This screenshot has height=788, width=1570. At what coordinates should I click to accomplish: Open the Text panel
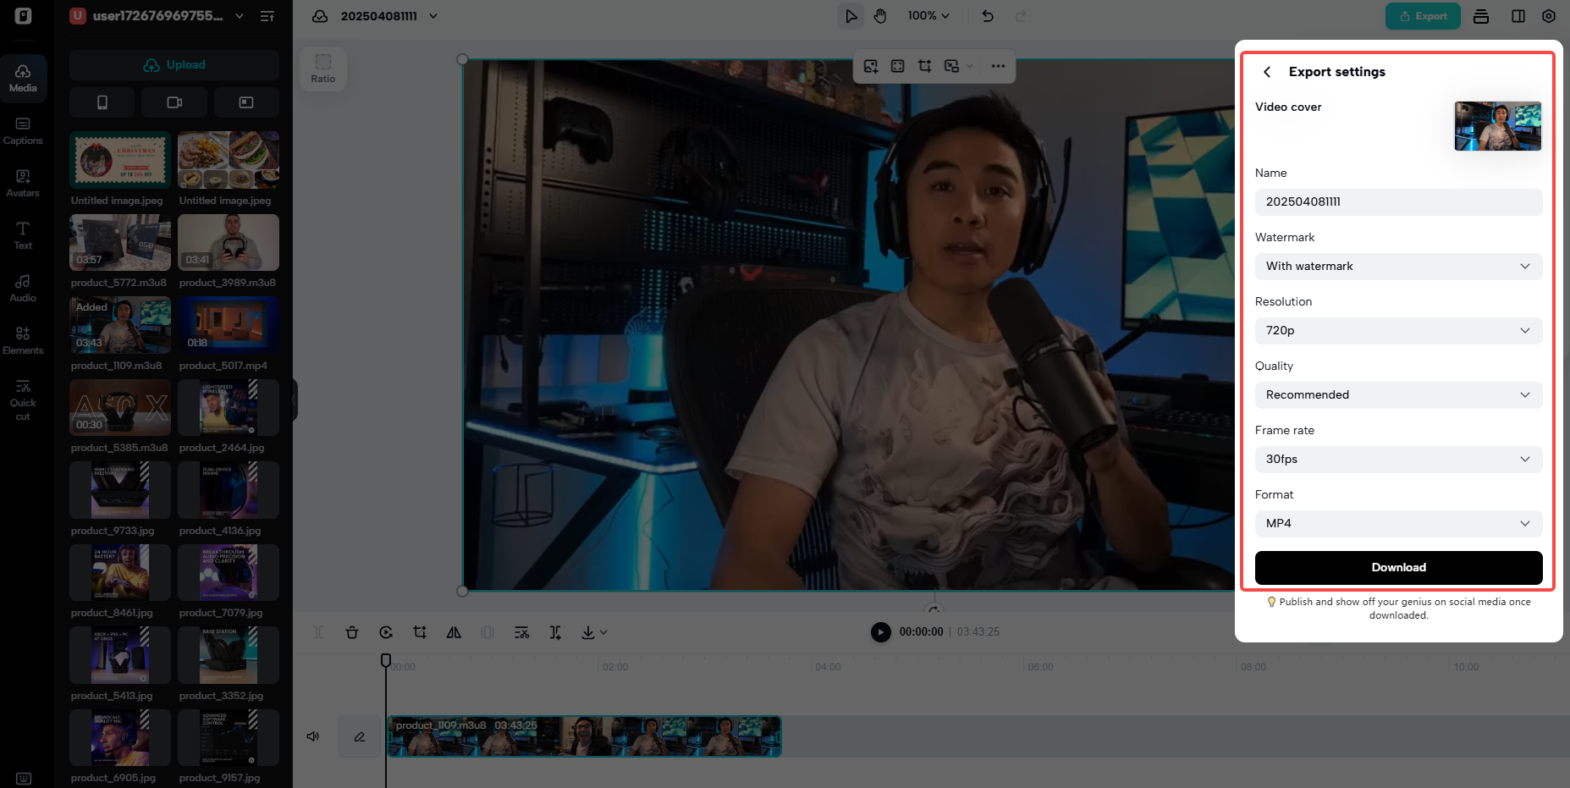pos(23,235)
